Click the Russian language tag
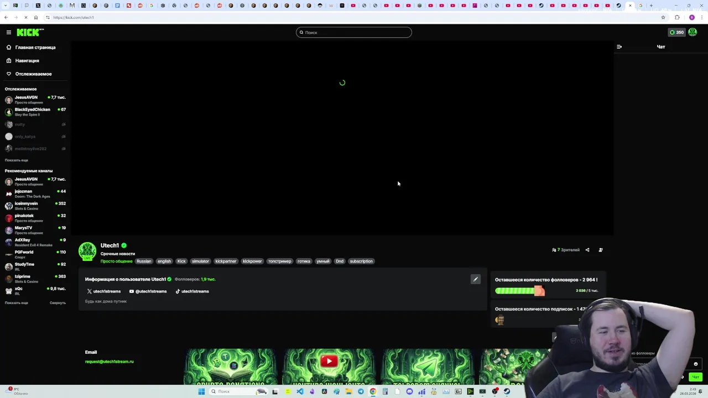708x398 pixels. 144,261
